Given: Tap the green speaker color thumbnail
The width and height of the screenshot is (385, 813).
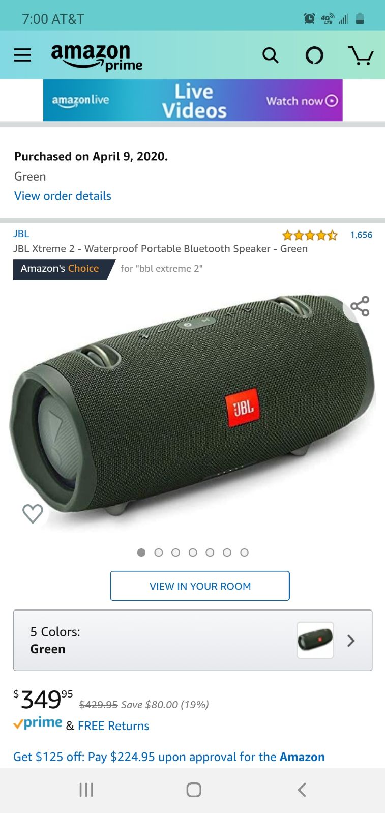Looking at the screenshot, I should coord(315,640).
